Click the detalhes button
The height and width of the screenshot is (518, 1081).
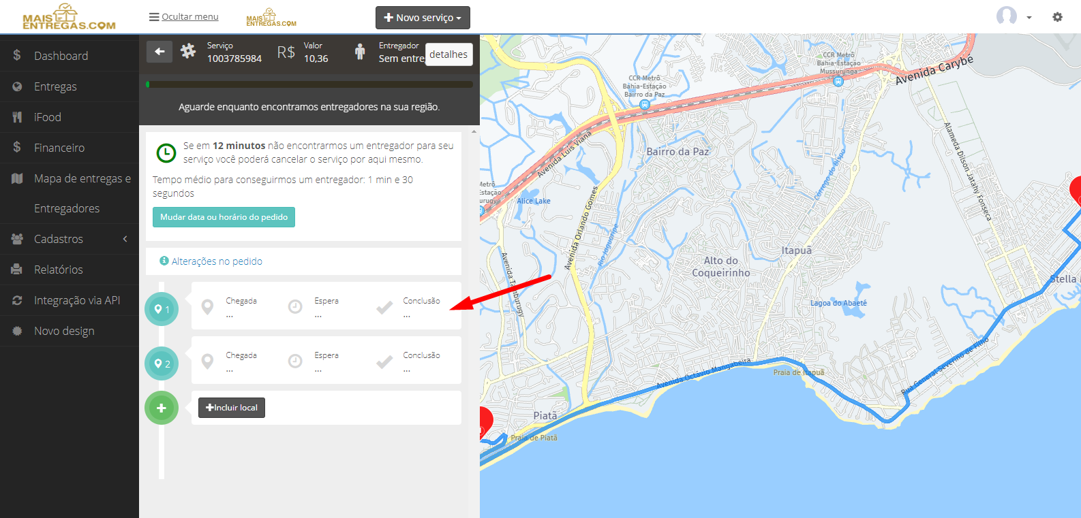(448, 54)
